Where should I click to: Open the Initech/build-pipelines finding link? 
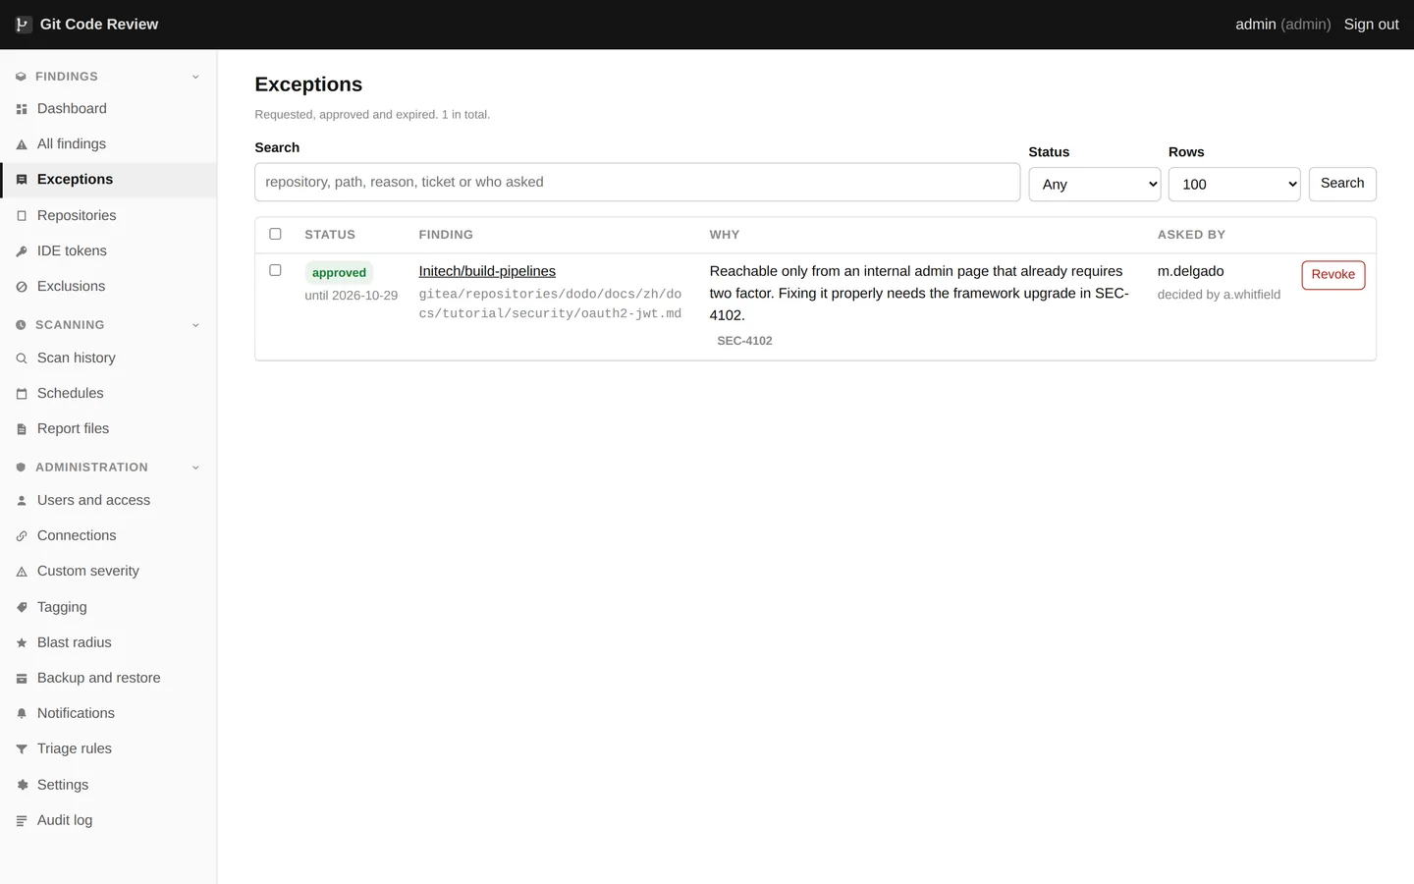(x=487, y=271)
